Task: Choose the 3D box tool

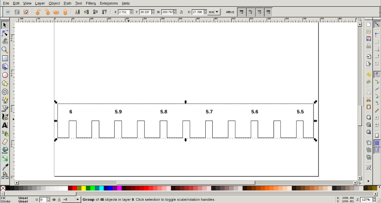Action: click(5, 66)
